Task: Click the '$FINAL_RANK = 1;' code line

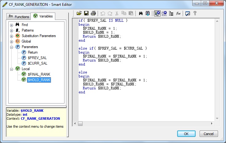Action: pyautogui.click(x=100, y=28)
